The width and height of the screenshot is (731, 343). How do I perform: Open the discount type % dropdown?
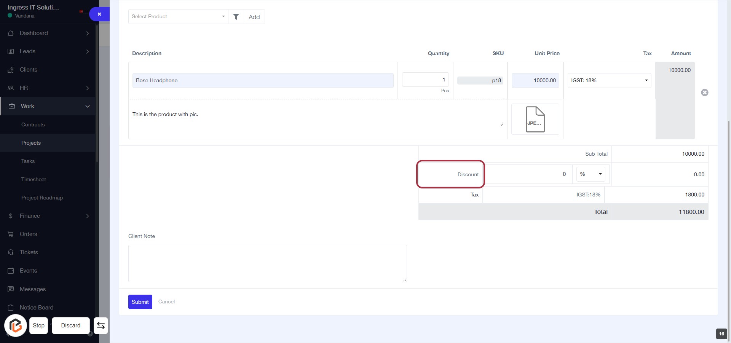click(x=591, y=174)
